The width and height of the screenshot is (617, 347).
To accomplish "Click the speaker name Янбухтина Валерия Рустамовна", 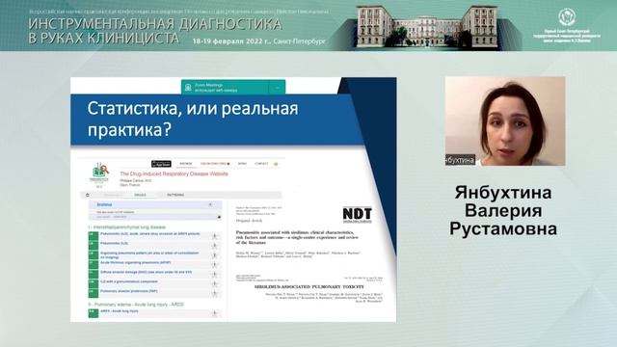I will [503, 211].
